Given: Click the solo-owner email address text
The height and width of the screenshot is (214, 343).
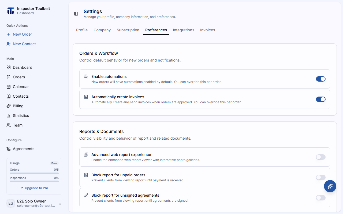Looking at the screenshot, I should (36, 206).
